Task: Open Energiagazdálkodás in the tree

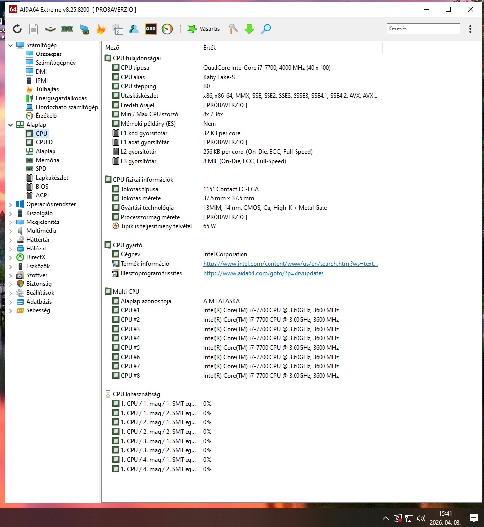Action: tap(61, 98)
